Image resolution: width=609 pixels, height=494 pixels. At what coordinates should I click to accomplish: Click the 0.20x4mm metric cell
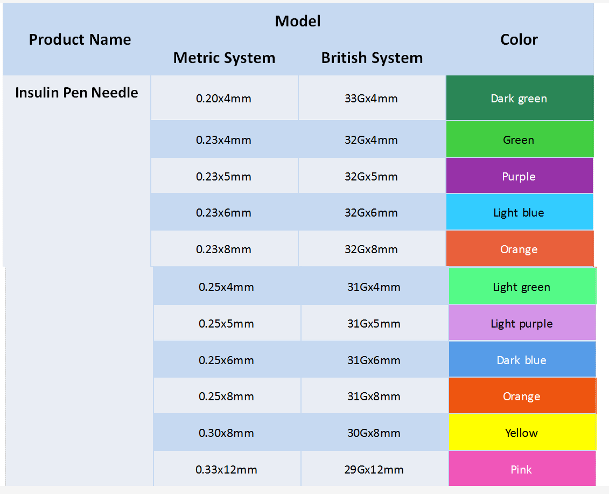tap(223, 99)
